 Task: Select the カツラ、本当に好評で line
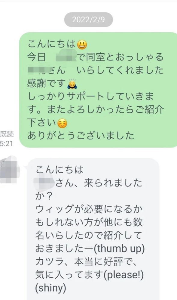[x=86, y=262]
